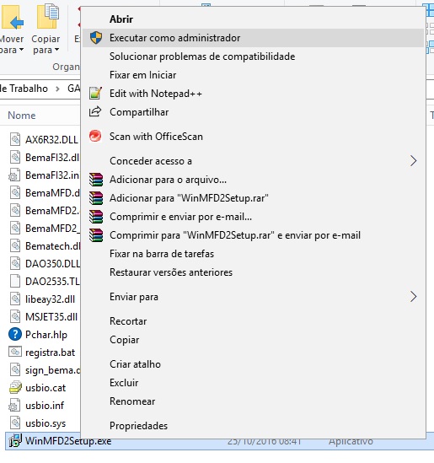Select the registra.bat file name
The height and width of the screenshot is (463, 434).
click(x=51, y=353)
